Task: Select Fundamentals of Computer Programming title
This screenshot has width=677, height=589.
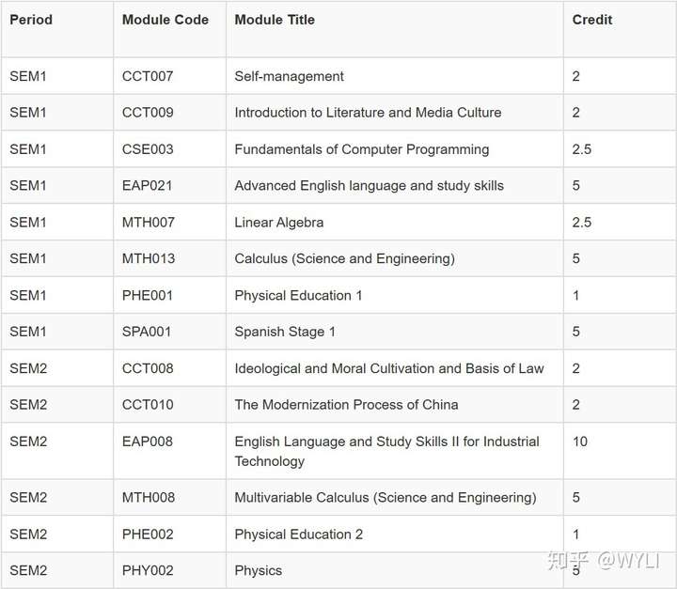Action: pyautogui.click(x=362, y=149)
